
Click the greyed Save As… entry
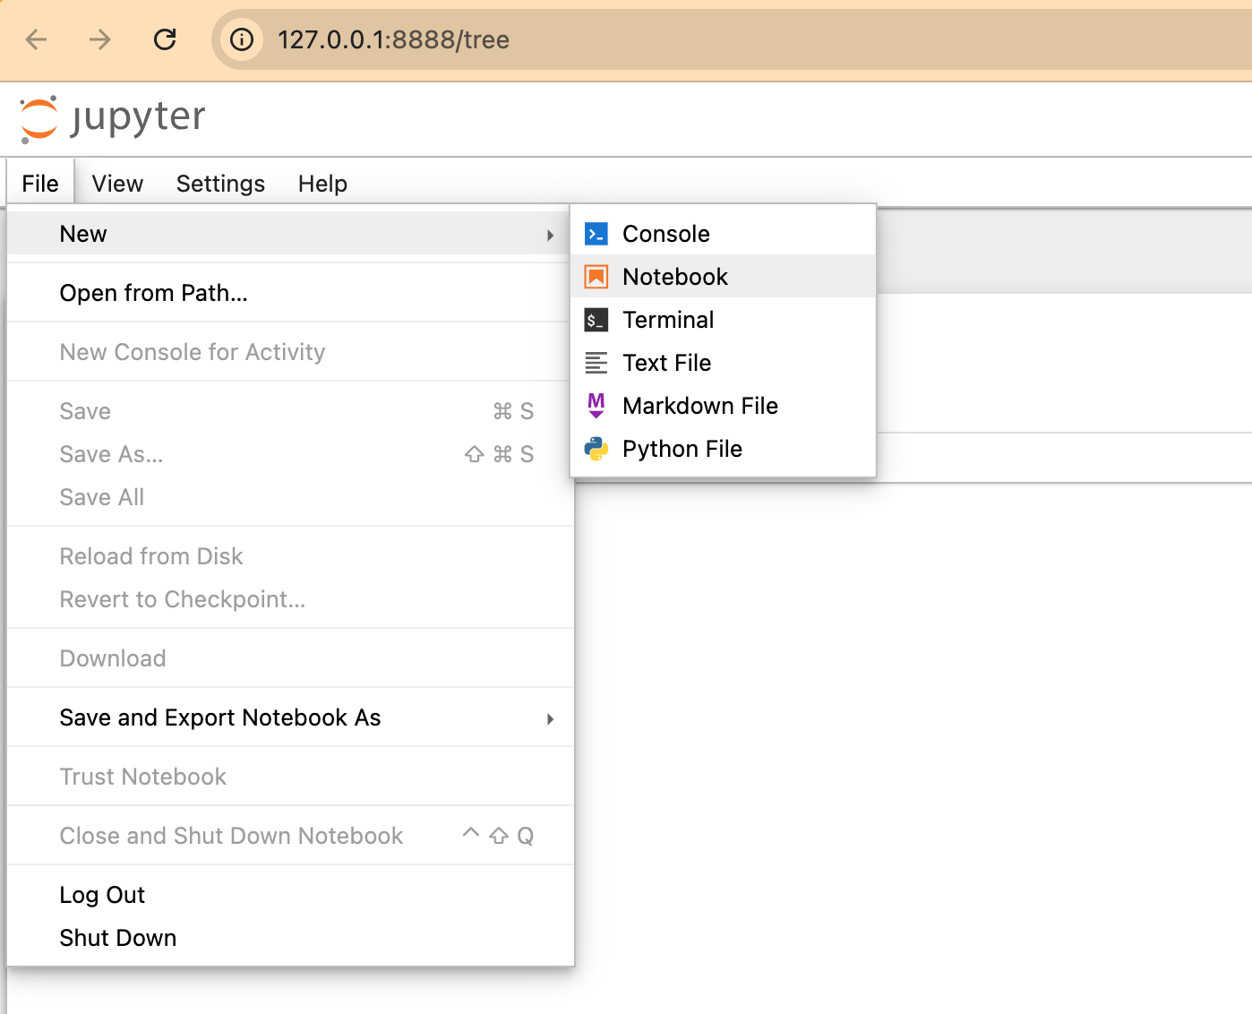[x=290, y=454]
